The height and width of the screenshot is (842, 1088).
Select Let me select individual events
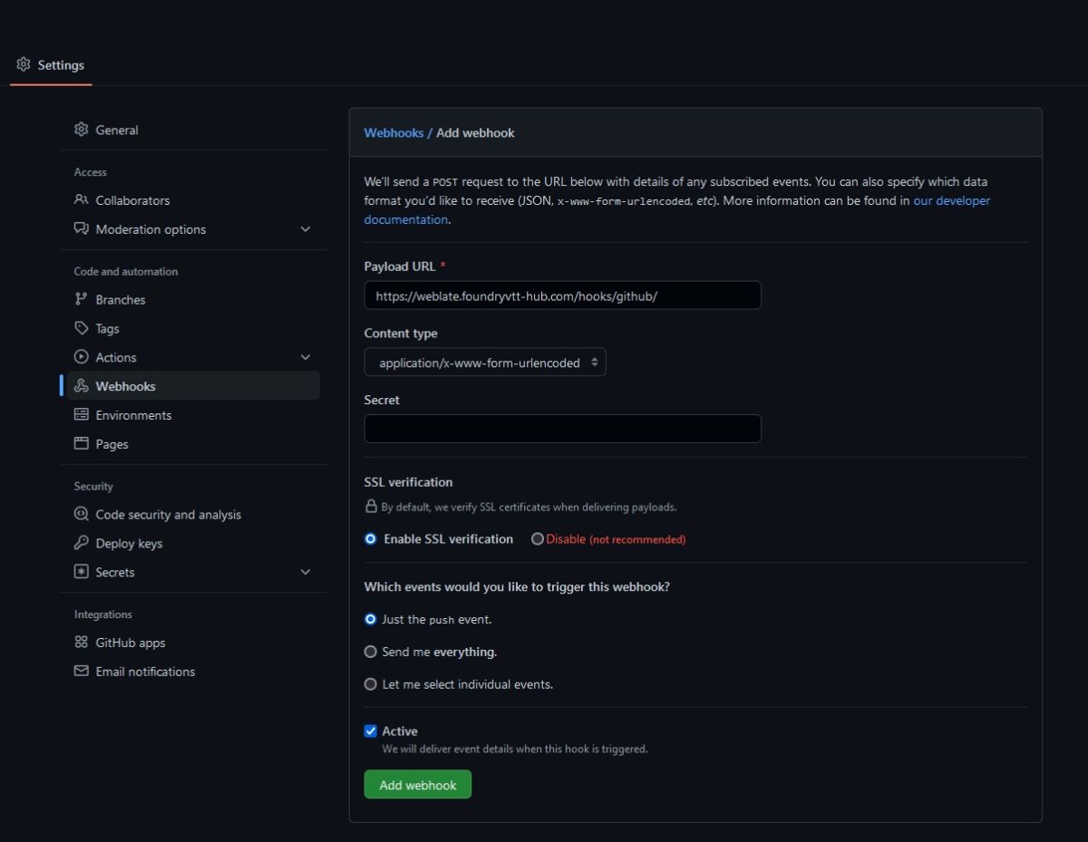[x=370, y=684]
